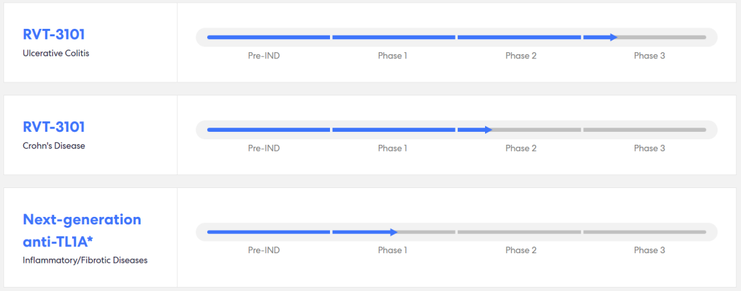Click gray Phase 2 segment in anti-TL1A row
The height and width of the screenshot is (291, 741).
519,232
